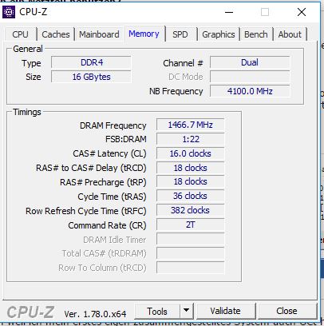324x326 pixels.
Task: Click the CPU-Z app icon in title bar
Action: pos(9,12)
